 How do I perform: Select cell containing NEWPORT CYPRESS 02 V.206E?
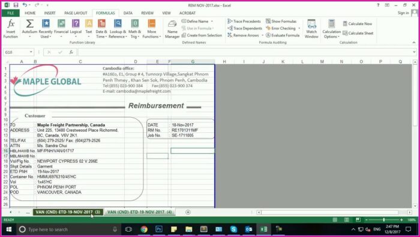(x=80, y=161)
